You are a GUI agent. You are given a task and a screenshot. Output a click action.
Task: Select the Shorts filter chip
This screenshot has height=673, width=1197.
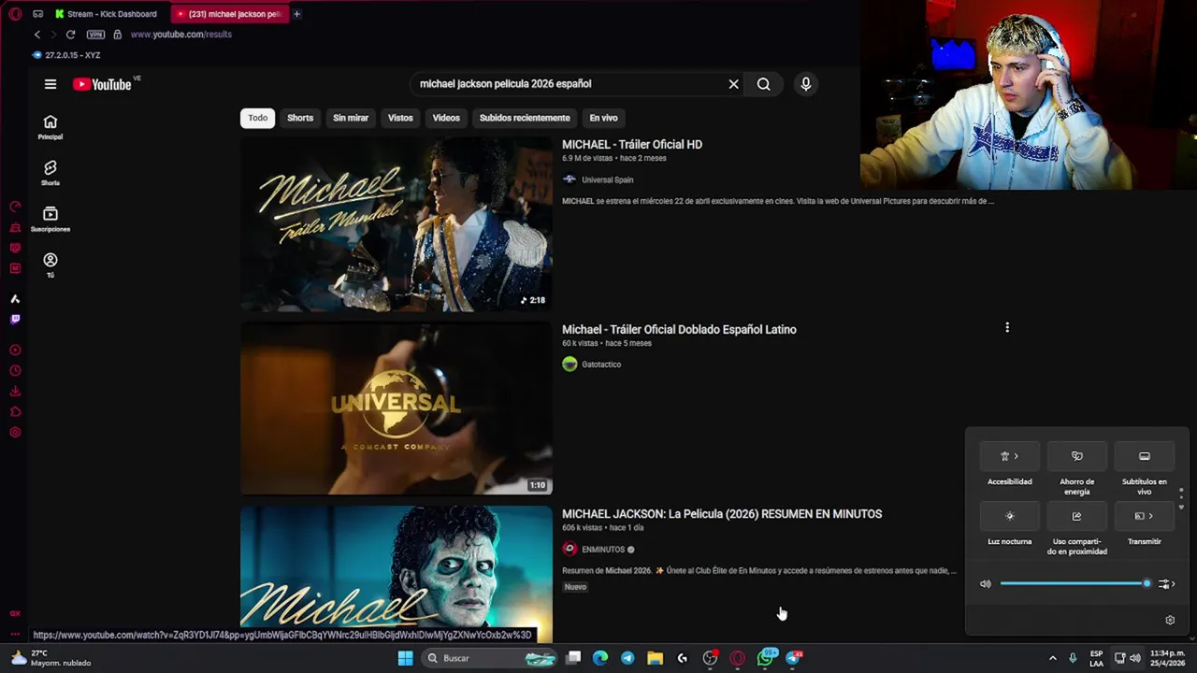click(300, 118)
